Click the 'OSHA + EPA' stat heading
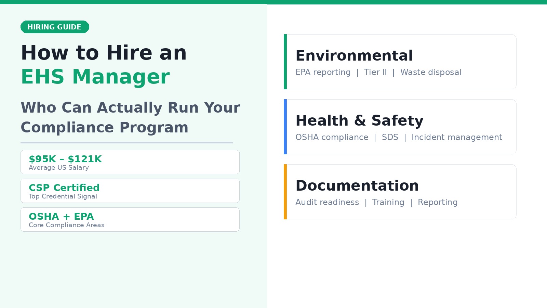 (x=61, y=217)
